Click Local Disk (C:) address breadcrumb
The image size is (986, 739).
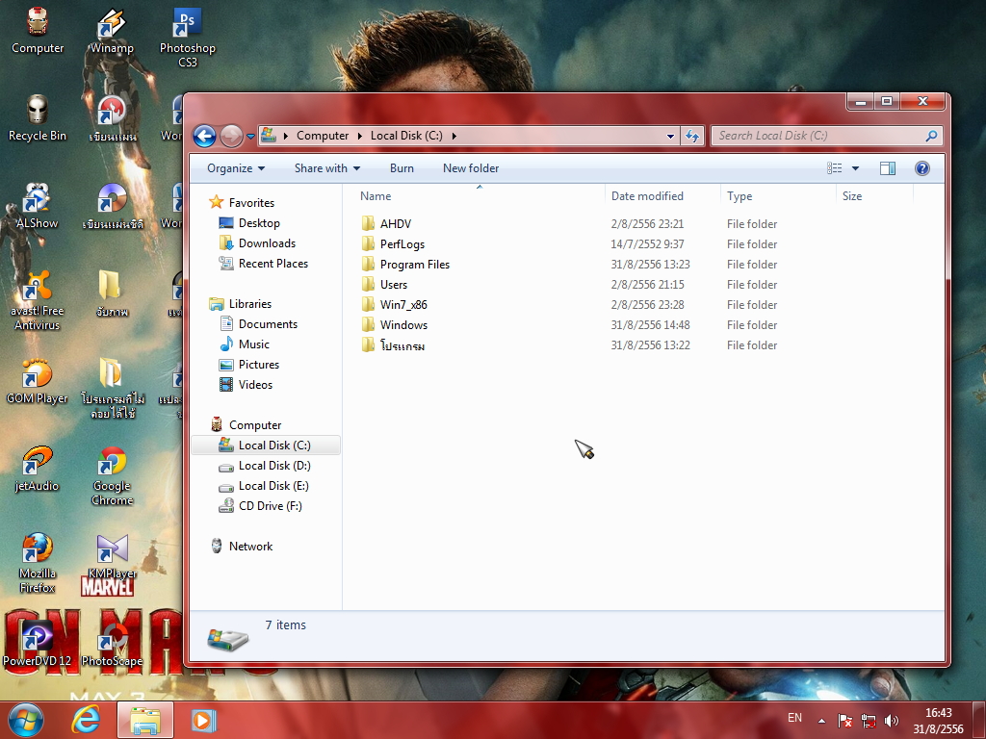click(406, 136)
